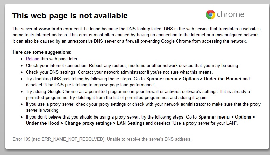This screenshot has height=156, width=274.
Task: Click the 'Check your Internet connection' suggestion
Action: [132, 66]
